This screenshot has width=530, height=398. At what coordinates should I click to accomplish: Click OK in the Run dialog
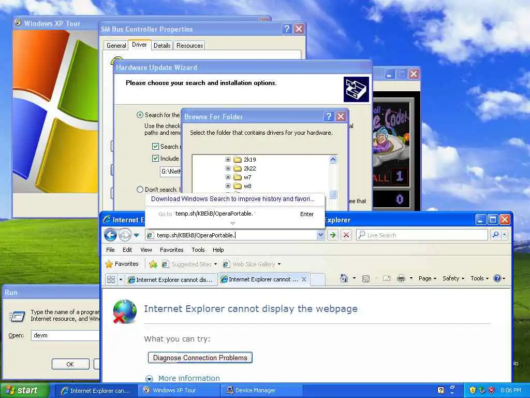tap(70, 364)
